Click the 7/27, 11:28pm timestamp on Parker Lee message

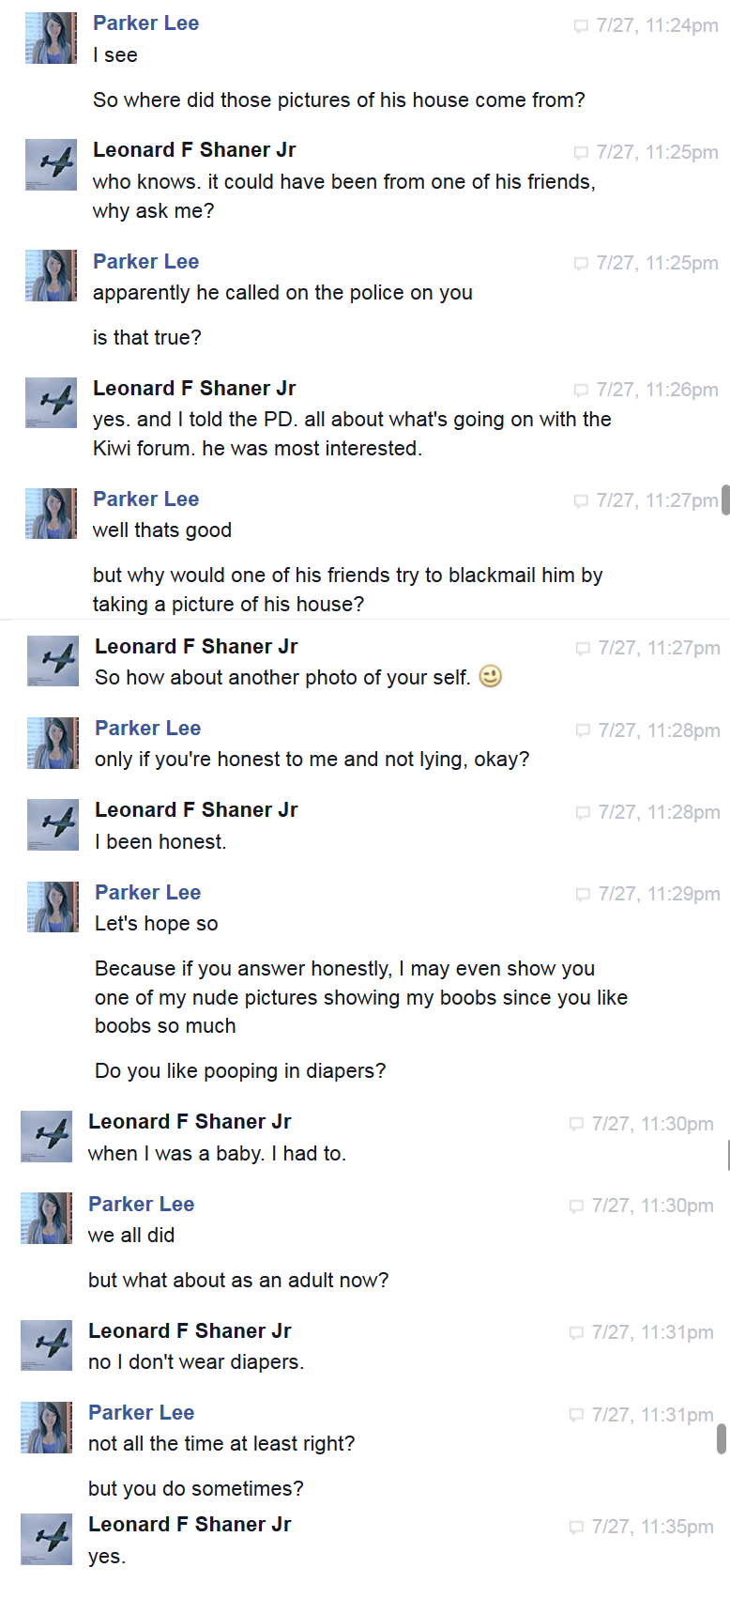point(660,730)
